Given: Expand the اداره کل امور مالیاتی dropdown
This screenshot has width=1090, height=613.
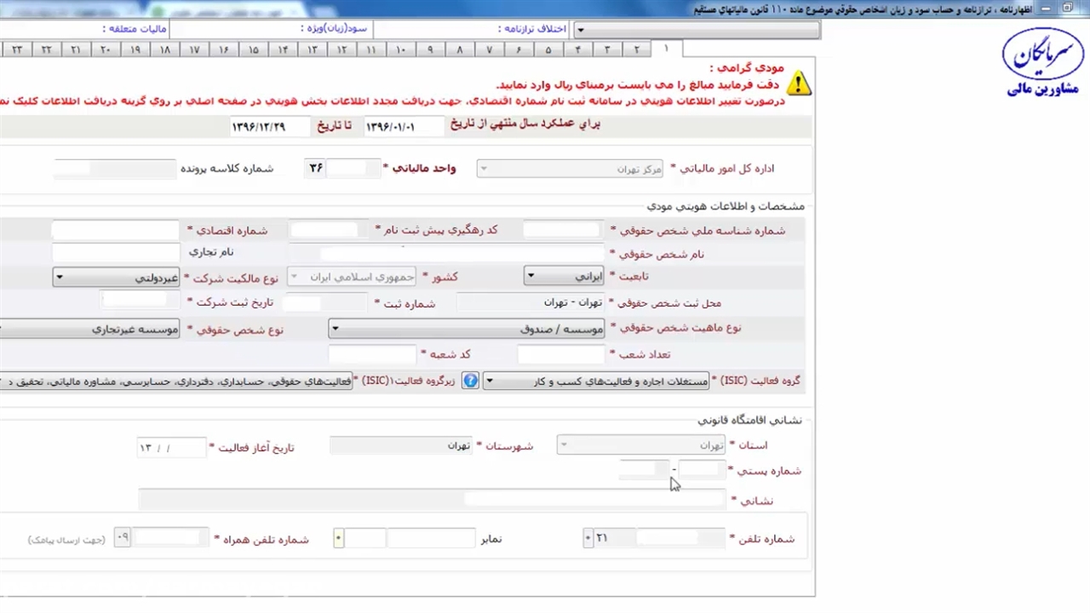Looking at the screenshot, I should coord(484,169).
